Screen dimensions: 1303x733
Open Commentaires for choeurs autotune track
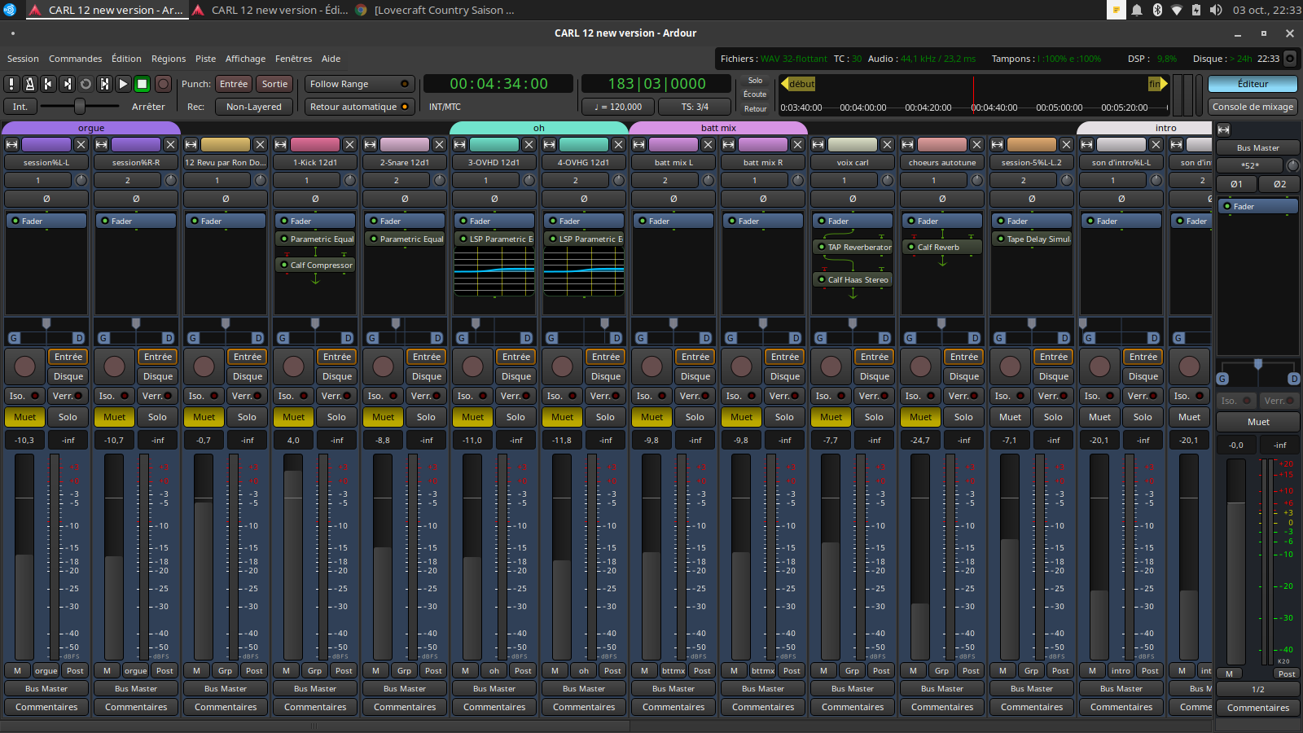(942, 707)
